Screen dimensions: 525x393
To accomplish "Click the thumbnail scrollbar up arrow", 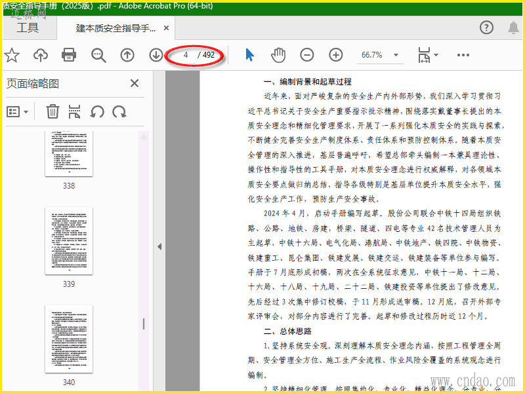I will tap(144, 137).
